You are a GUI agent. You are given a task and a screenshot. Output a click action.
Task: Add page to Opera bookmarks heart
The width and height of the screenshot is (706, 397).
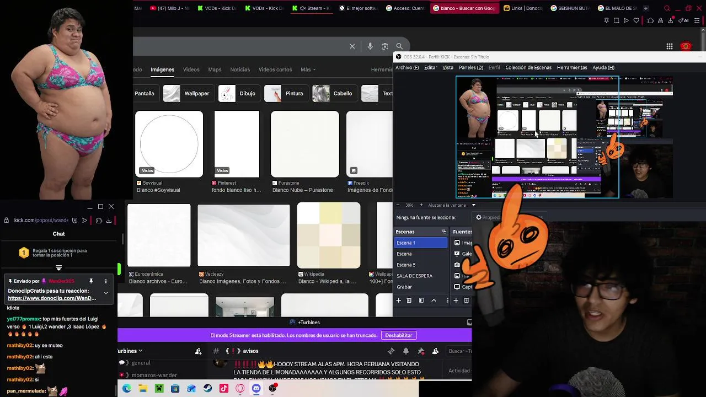[x=636, y=20]
